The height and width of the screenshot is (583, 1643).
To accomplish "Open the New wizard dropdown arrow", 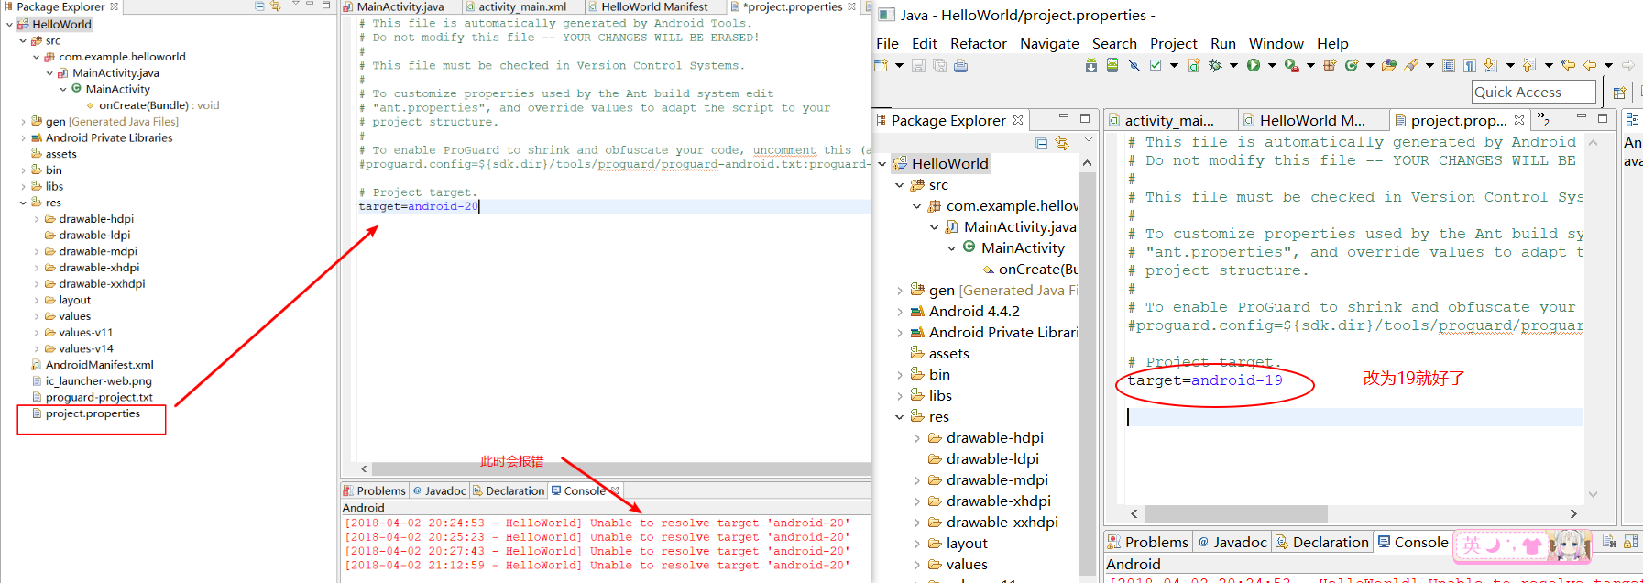I will point(899,65).
